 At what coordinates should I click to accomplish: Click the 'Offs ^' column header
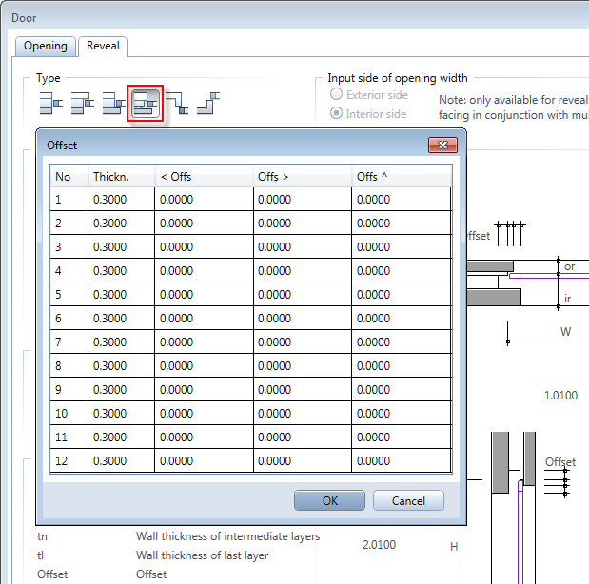(x=401, y=176)
